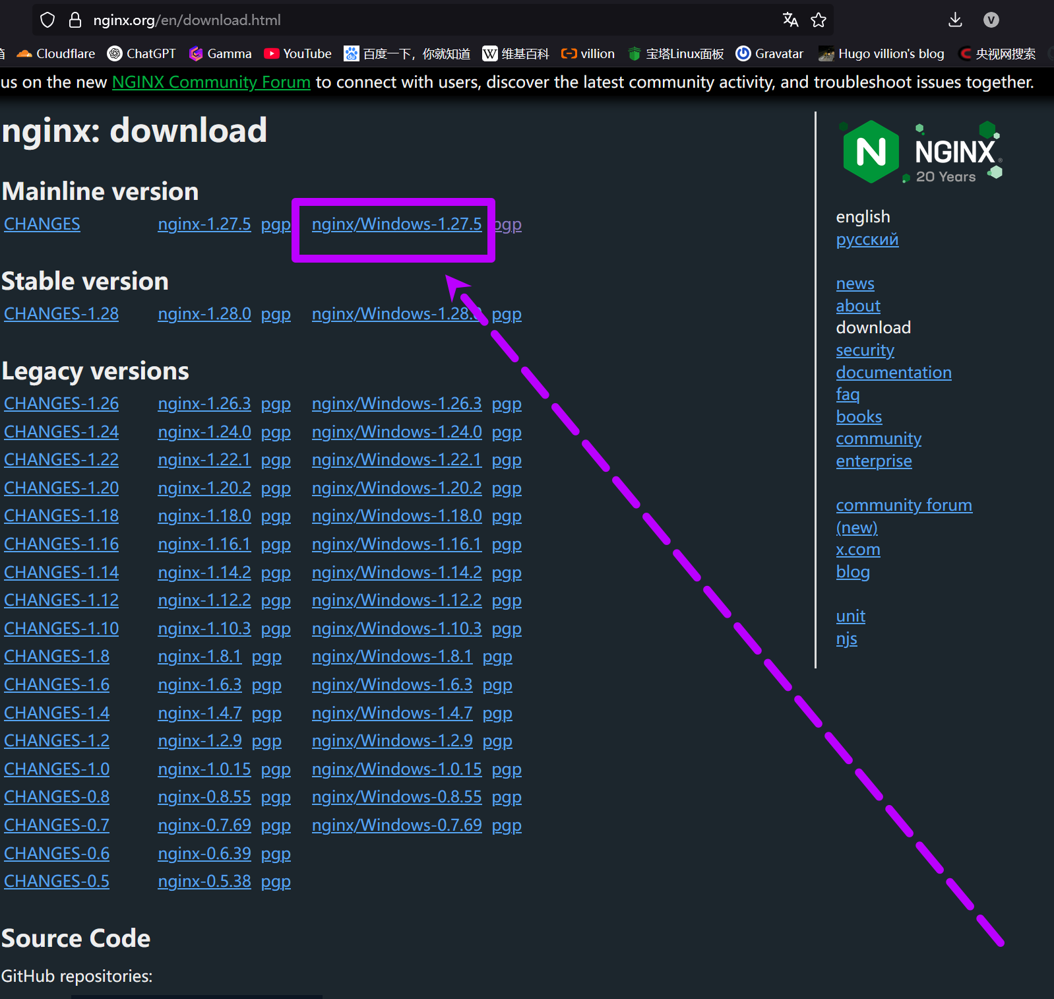This screenshot has width=1054, height=999.
Task: Click the Gravatar bookmark
Action: 770,53
